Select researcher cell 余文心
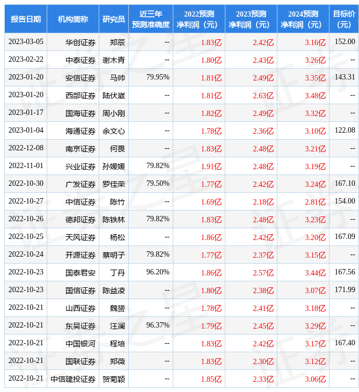This screenshot has width=359, height=392. pyautogui.click(x=114, y=131)
